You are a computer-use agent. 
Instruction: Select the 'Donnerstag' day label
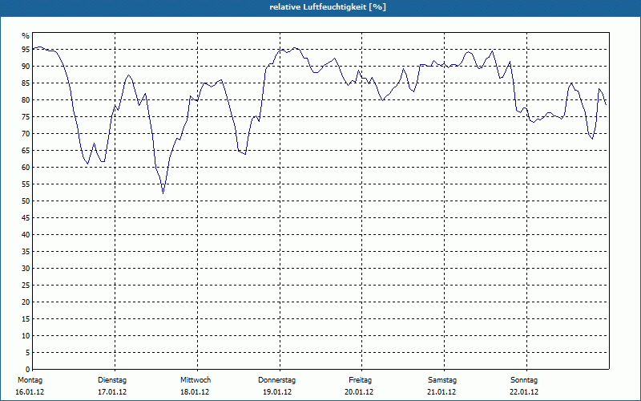pos(276,380)
